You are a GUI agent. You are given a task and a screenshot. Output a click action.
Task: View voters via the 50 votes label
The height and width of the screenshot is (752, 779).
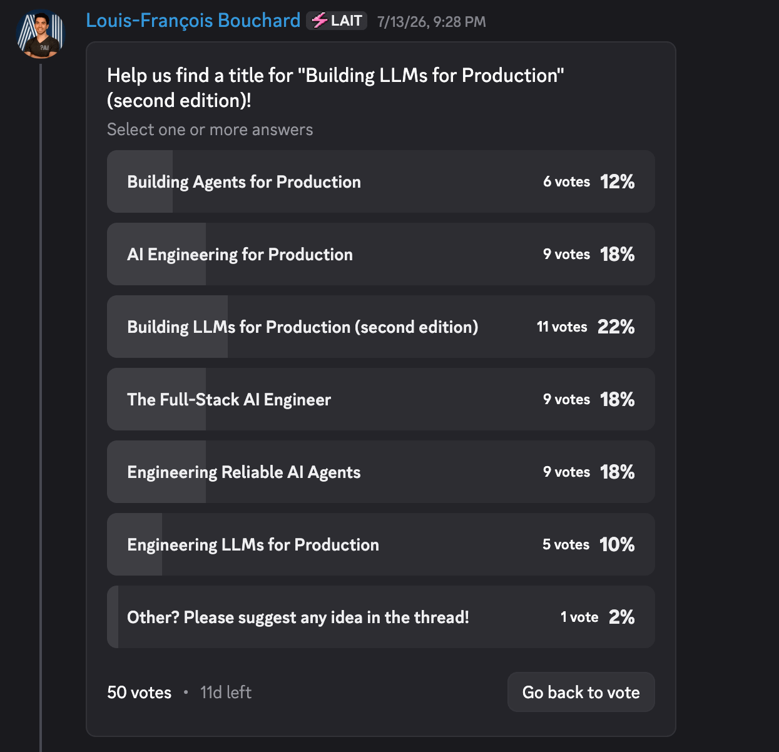point(139,693)
